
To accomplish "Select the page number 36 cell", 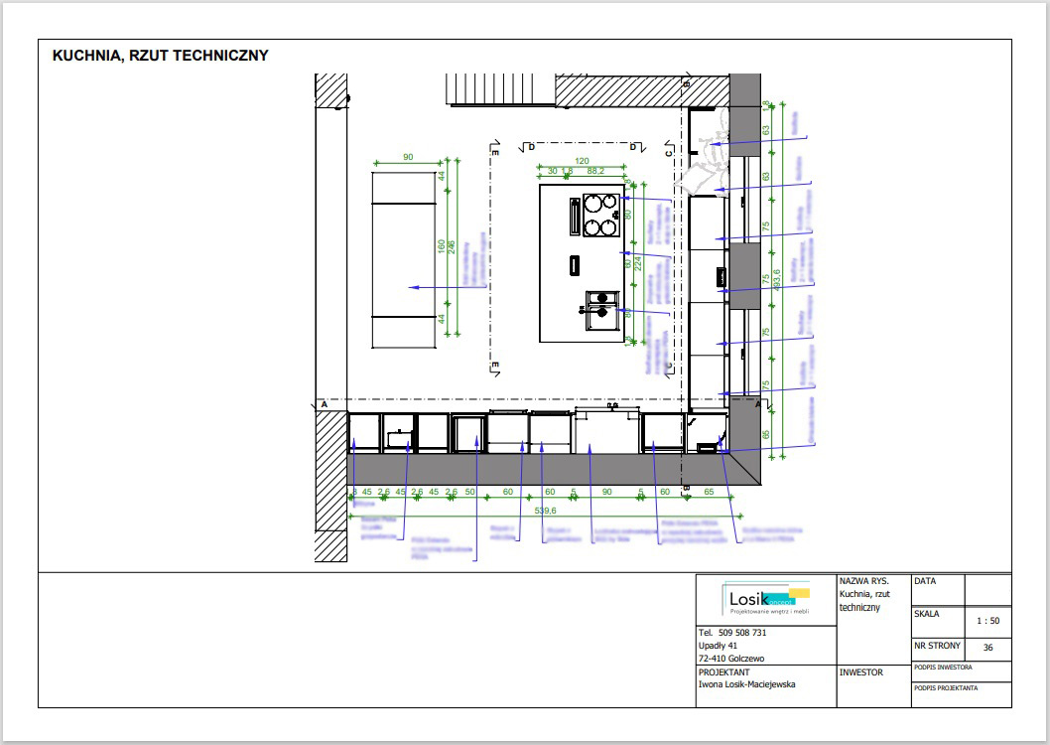I will (x=987, y=648).
